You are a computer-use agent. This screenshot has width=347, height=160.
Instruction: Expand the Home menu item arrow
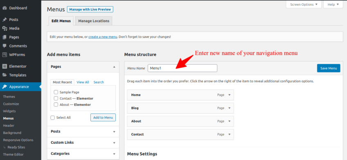pyautogui.click(x=230, y=95)
